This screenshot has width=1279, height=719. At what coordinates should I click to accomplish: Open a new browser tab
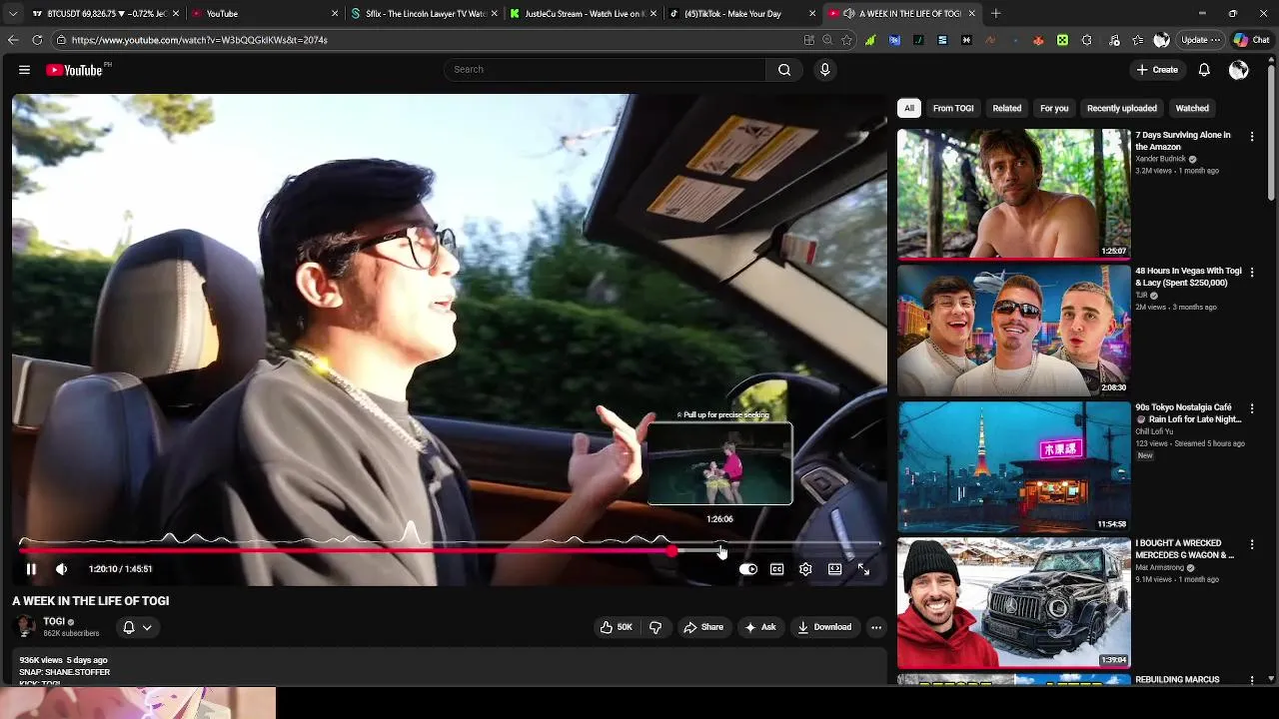coord(995,14)
